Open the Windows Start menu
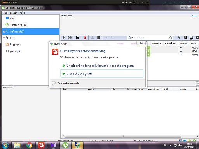Screen dimensions: 199x149 coord(5,145)
